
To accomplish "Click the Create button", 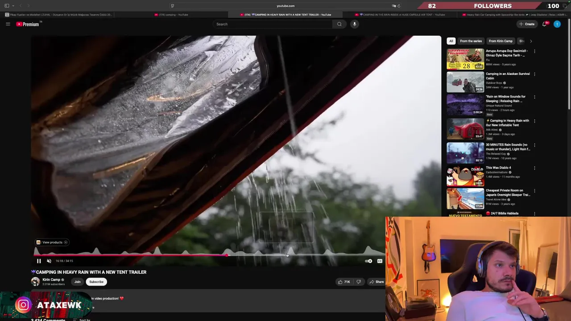I will tap(527, 24).
